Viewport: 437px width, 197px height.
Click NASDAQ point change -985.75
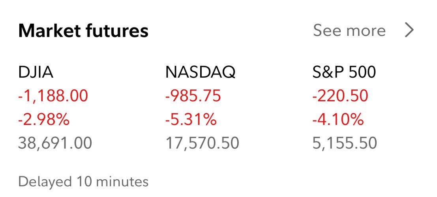coord(193,96)
